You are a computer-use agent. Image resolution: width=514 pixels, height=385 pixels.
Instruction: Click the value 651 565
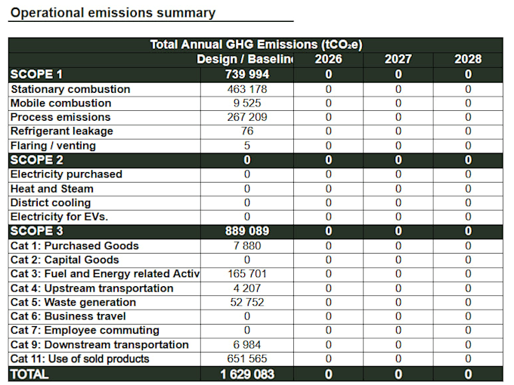coord(247,359)
